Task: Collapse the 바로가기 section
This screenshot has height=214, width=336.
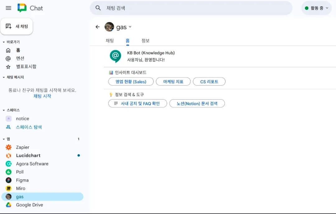Action: (4, 42)
